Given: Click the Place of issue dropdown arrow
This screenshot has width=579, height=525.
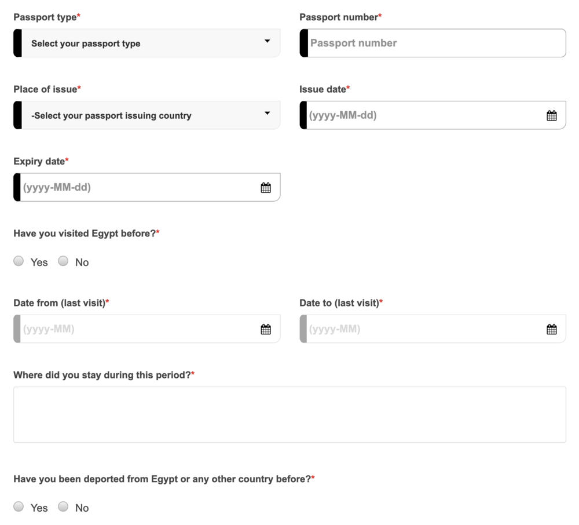Looking at the screenshot, I should (x=267, y=114).
